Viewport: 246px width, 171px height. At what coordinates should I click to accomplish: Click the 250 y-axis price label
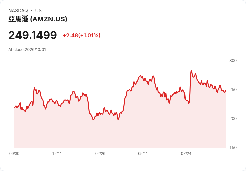point(233,90)
